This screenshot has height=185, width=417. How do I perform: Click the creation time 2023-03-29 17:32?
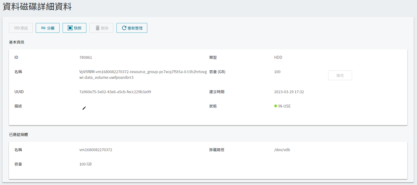click(289, 92)
